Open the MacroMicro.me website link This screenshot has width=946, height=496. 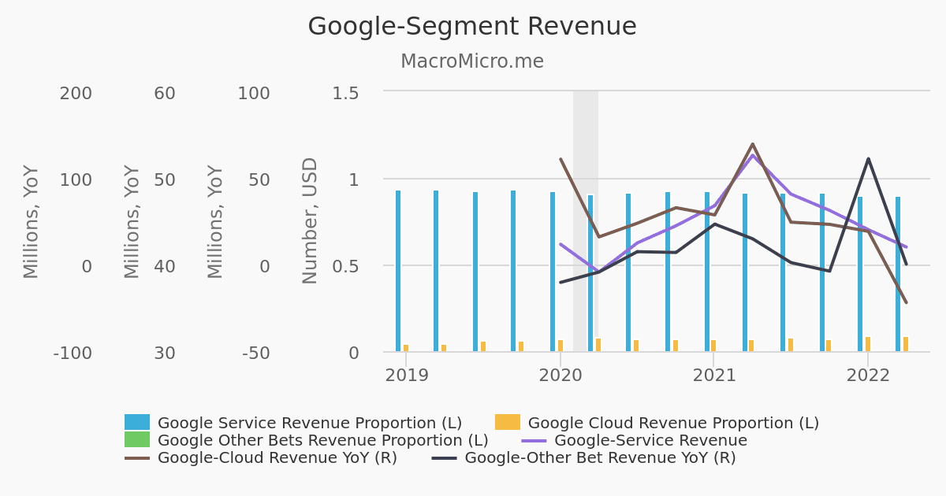472,61
